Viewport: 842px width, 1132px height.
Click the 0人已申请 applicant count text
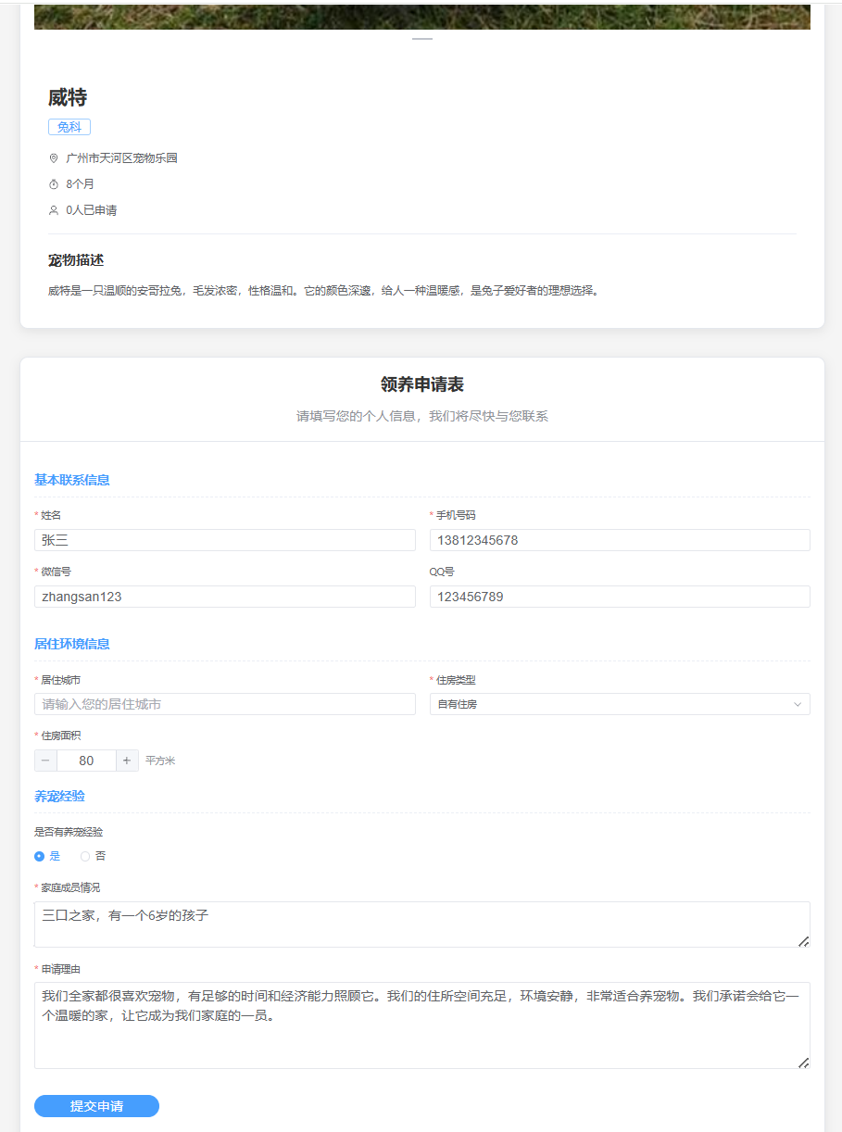(x=91, y=210)
